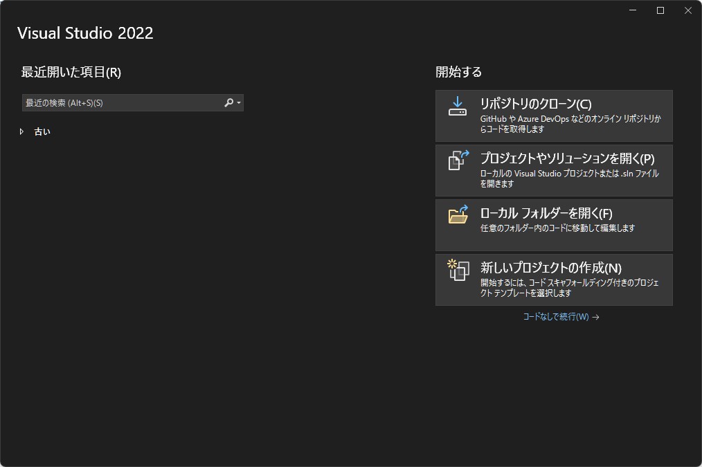Click the repository clone download icon

pos(458,106)
